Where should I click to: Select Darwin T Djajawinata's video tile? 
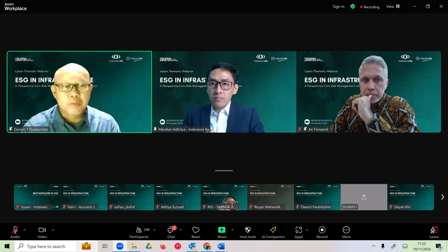tap(79, 92)
